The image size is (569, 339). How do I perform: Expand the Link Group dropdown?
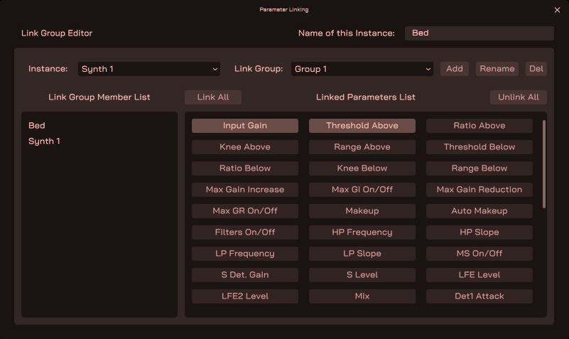pos(362,69)
